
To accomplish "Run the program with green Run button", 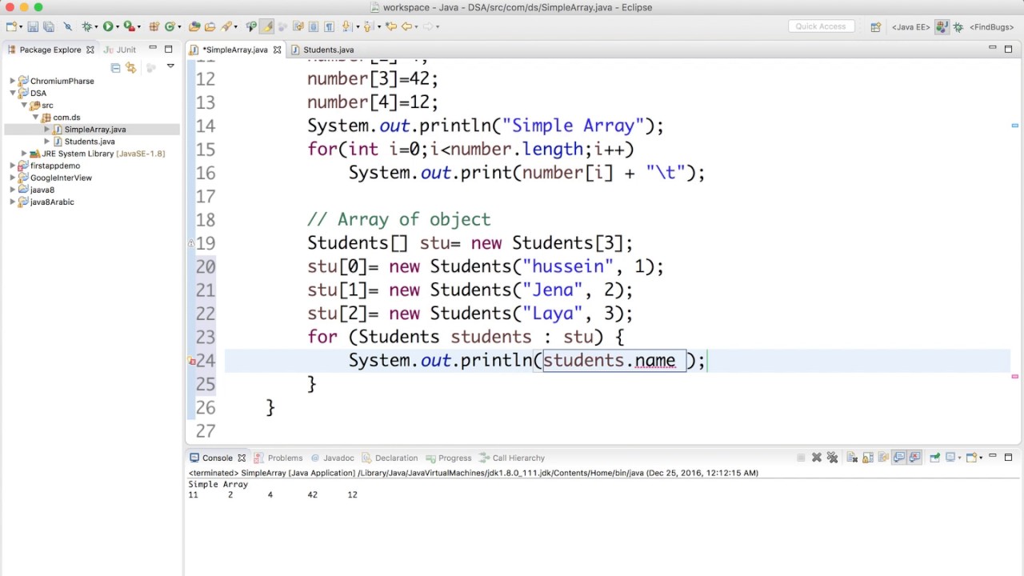I will (x=107, y=26).
